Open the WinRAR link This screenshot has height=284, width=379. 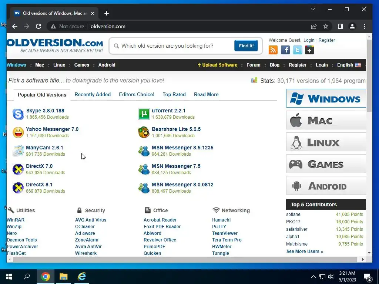16,220
